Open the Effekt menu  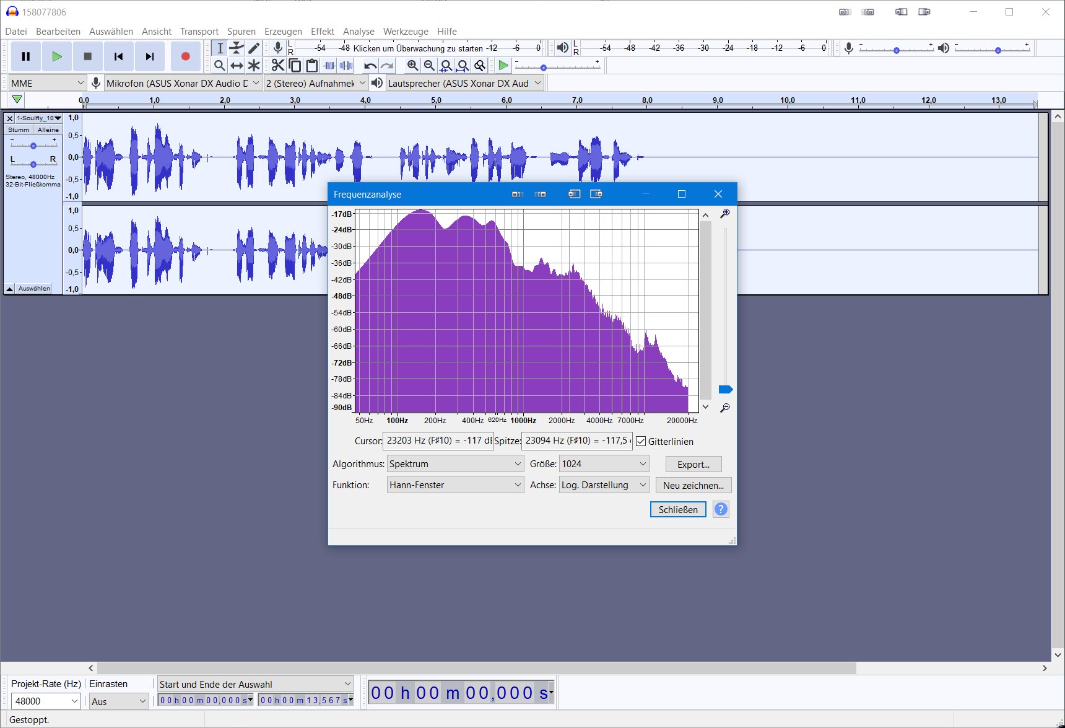click(x=323, y=32)
